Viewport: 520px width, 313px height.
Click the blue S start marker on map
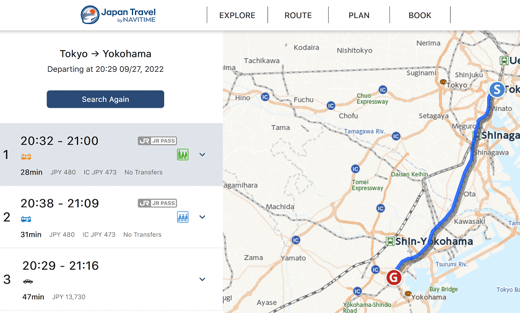496,90
